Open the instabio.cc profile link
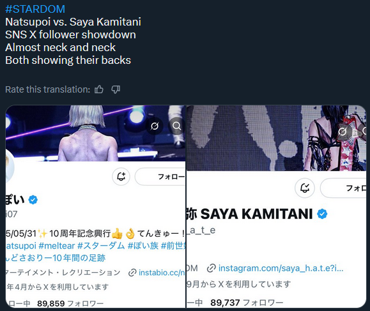The width and height of the screenshot is (370, 311). point(157,273)
